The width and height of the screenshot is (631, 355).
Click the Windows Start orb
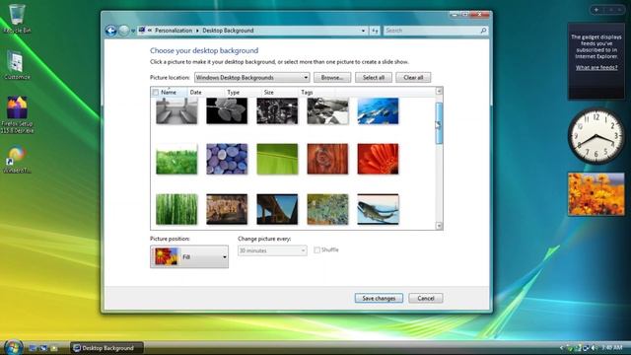pyautogui.click(x=13, y=347)
